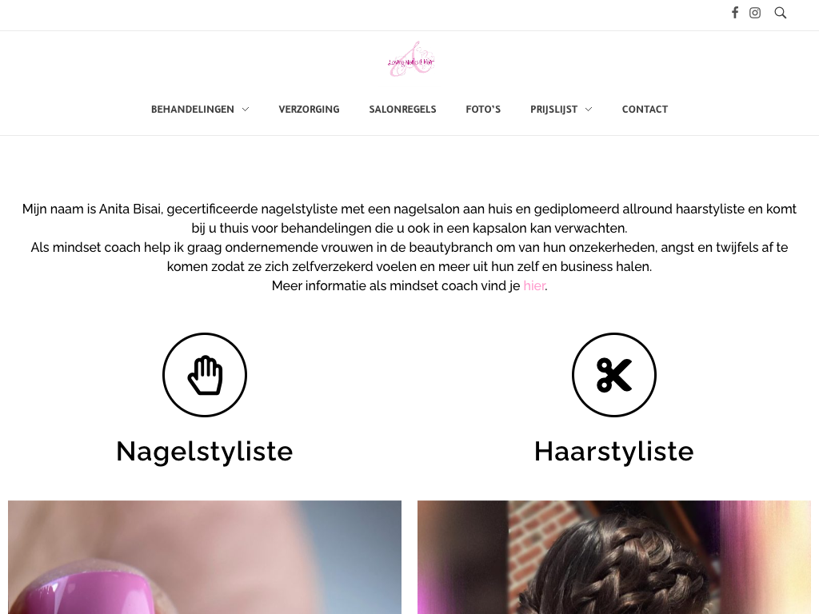Screen dimensions: 819x614
Task: Open the Prijslijst menu item
Action: coord(553,109)
